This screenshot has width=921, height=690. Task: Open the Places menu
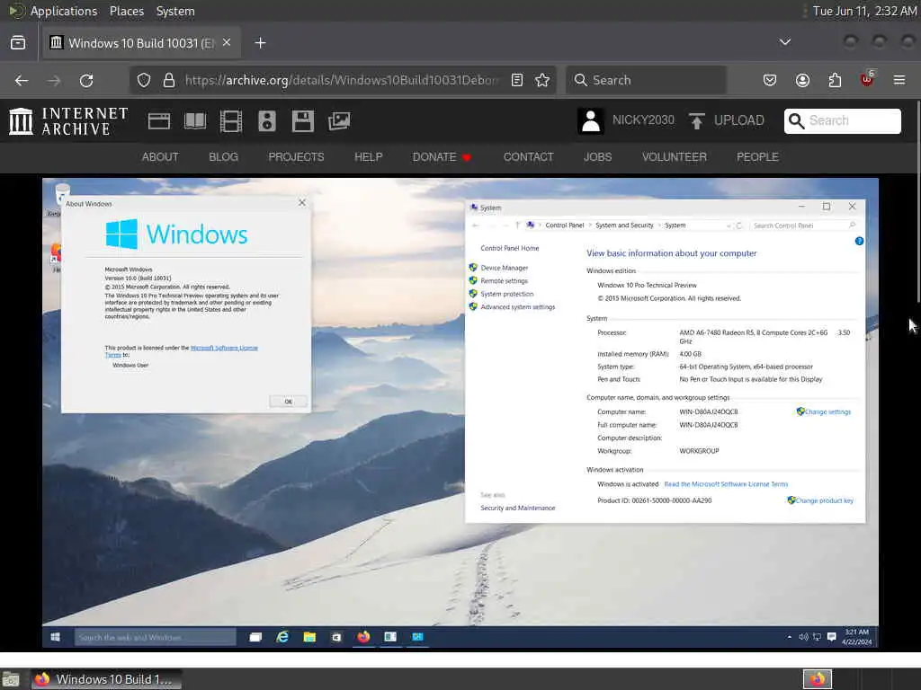[x=126, y=11]
